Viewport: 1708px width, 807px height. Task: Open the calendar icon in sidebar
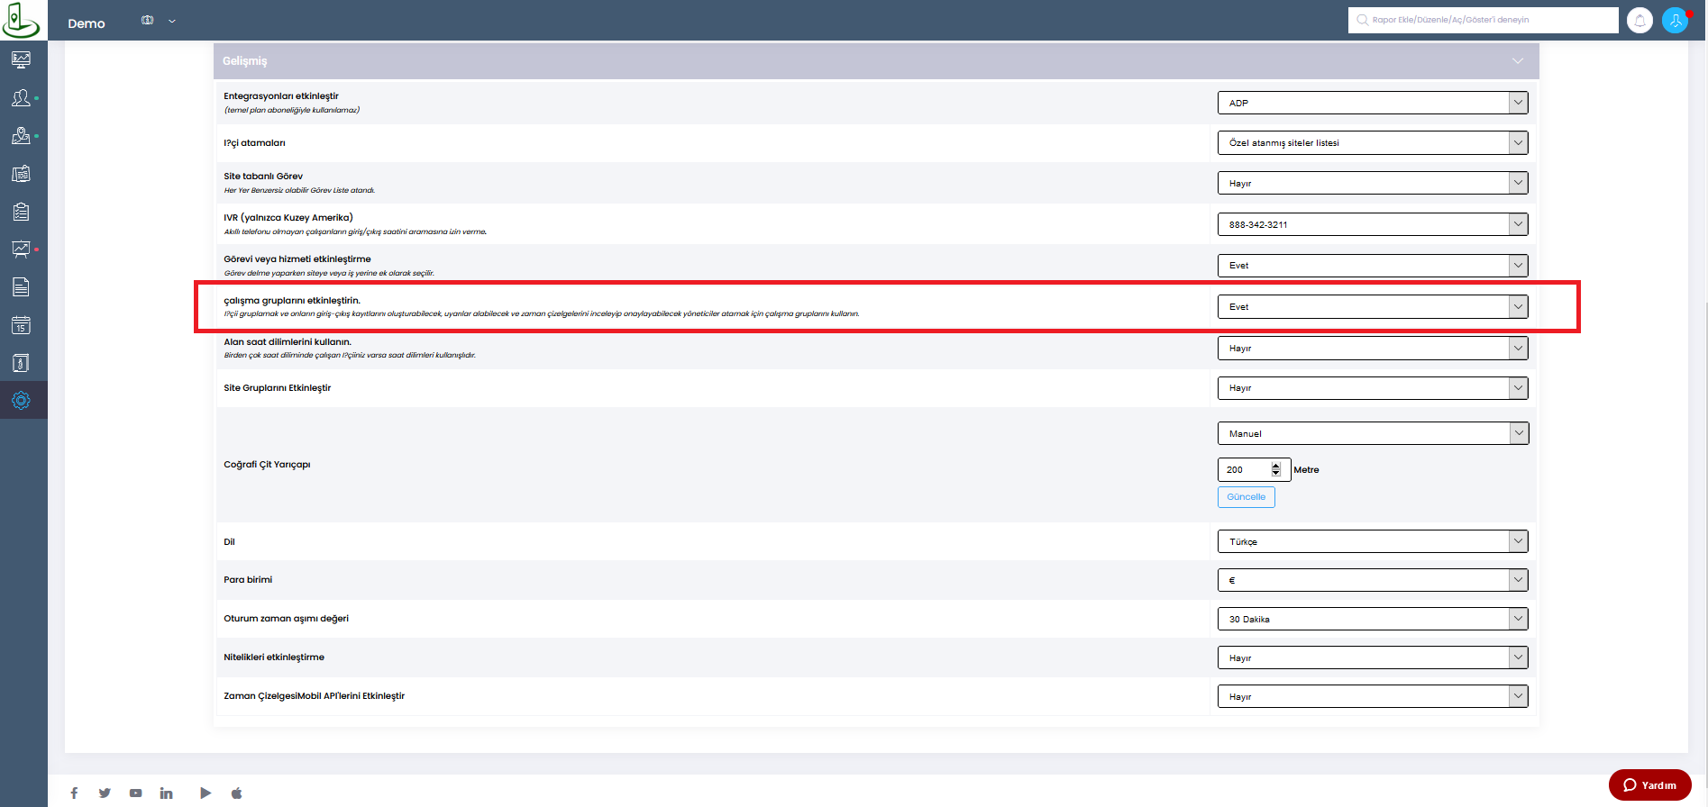tap(21, 325)
